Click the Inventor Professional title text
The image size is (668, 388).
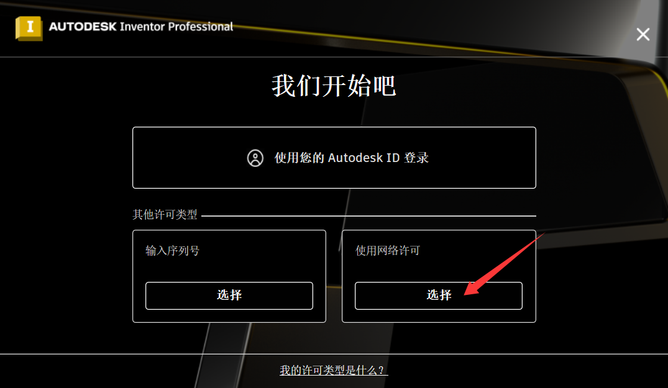(176, 26)
